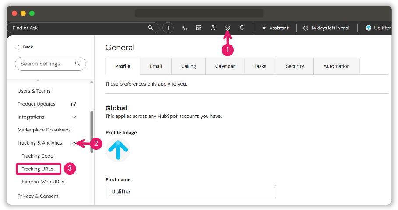This screenshot has height=210, width=398.
Task: Open the Assistant sparkle button
Action: click(x=275, y=28)
